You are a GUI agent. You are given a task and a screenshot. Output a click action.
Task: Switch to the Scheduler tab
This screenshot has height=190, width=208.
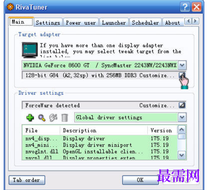(145, 23)
